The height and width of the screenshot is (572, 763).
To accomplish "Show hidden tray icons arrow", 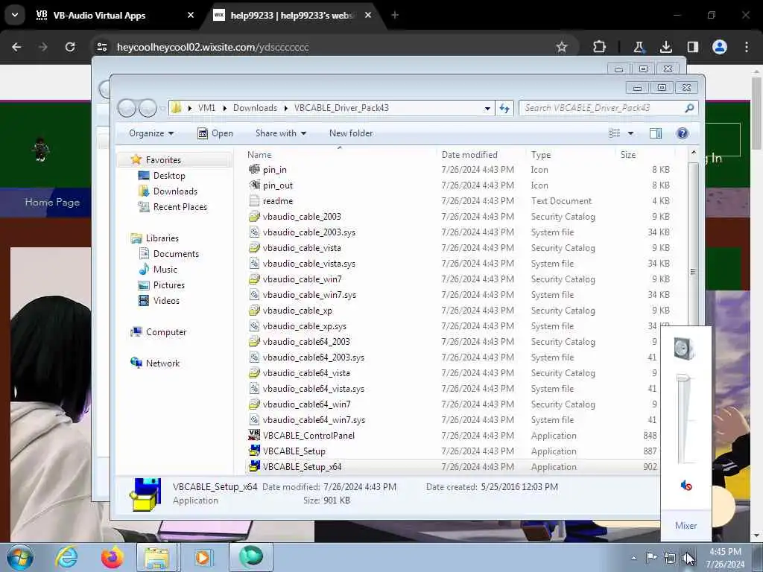I will (x=633, y=558).
